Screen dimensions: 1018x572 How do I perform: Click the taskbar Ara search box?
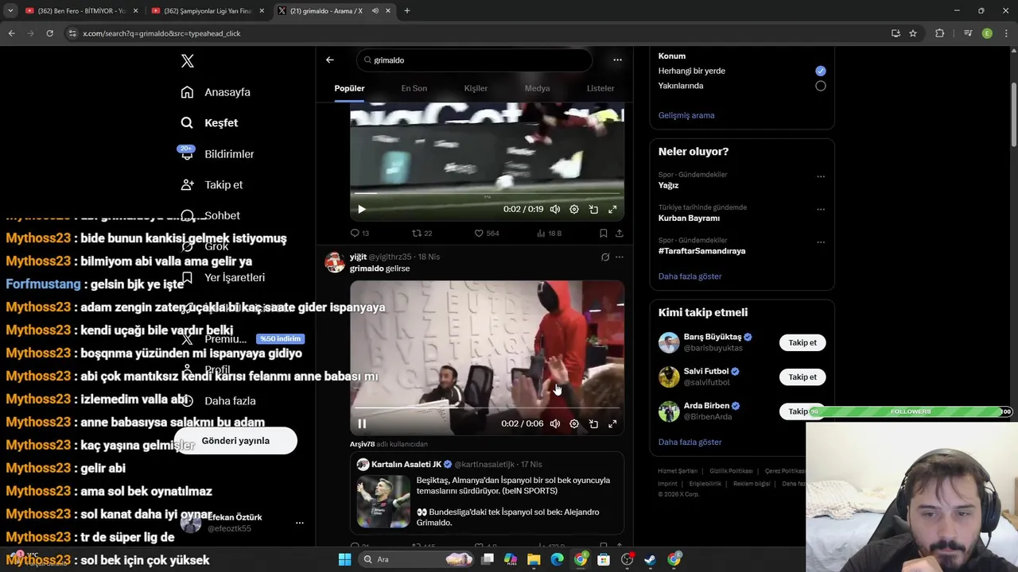point(418,559)
